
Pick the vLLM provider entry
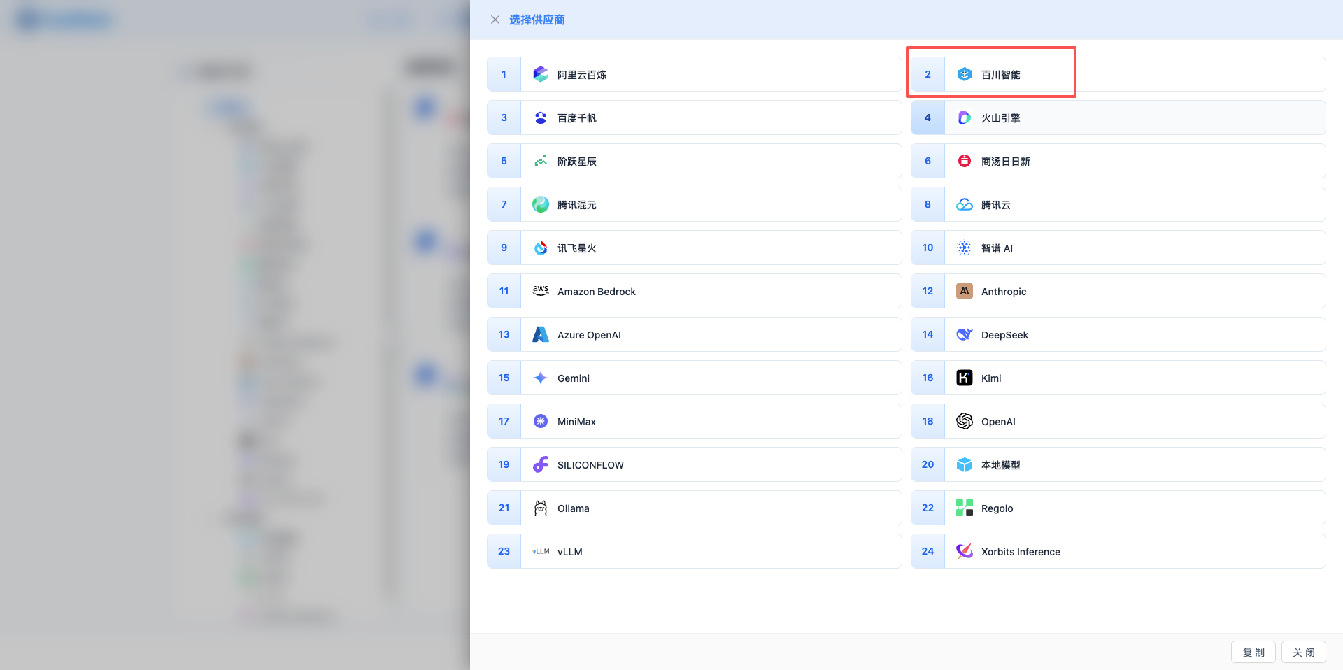tap(569, 552)
